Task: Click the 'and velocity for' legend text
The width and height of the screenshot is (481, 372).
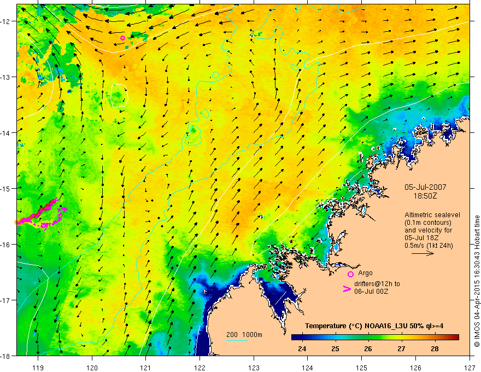Action: [428, 230]
